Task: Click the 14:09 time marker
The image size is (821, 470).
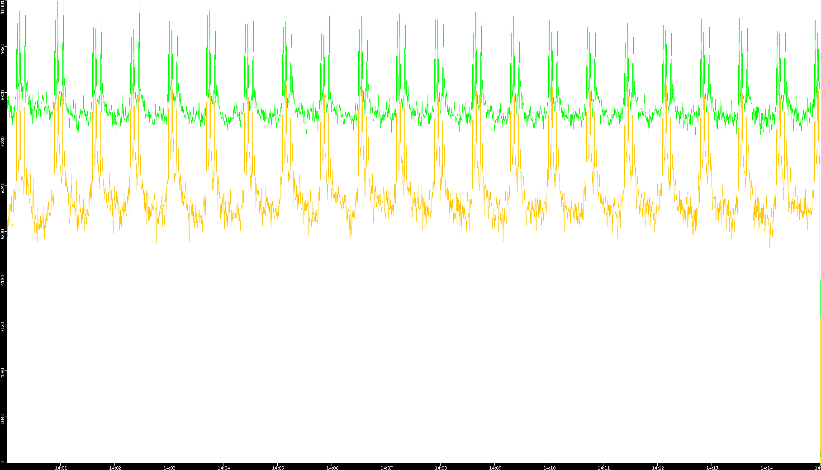Action: coord(495,467)
